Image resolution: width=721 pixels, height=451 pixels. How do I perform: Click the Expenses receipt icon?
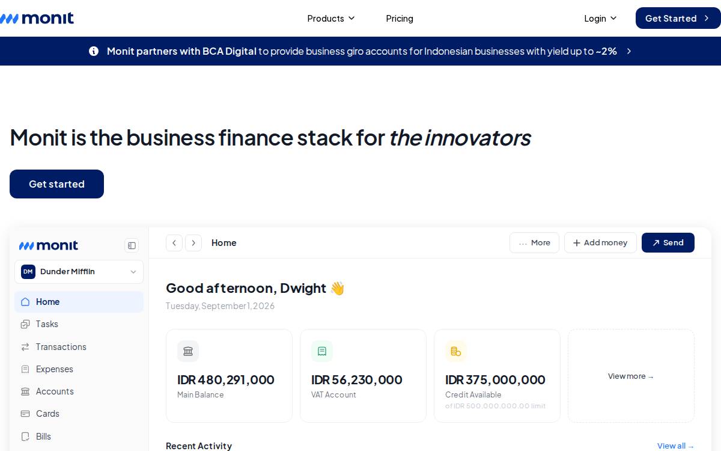[x=25, y=369]
